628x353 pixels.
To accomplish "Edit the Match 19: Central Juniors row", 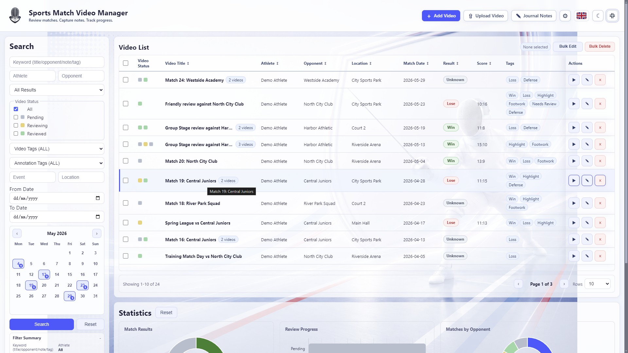I will click(587, 181).
